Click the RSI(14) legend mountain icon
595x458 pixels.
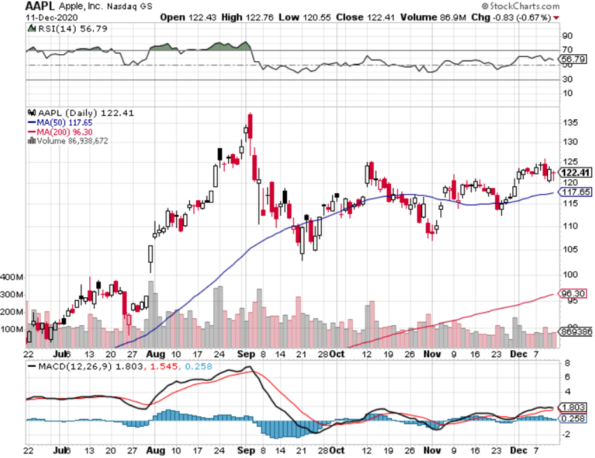tap(32, 29)
